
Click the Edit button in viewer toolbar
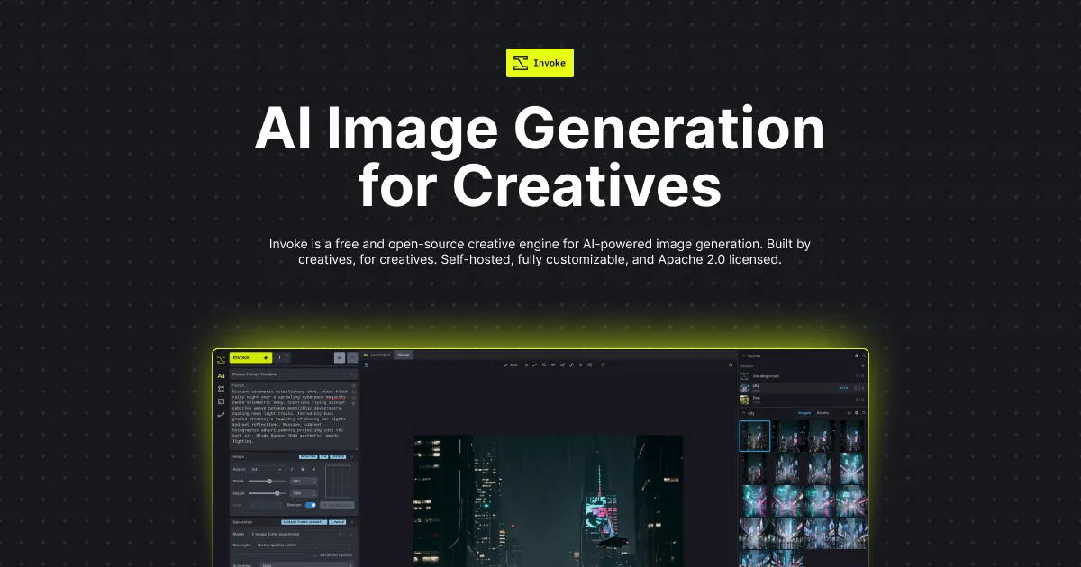(511, 364)
